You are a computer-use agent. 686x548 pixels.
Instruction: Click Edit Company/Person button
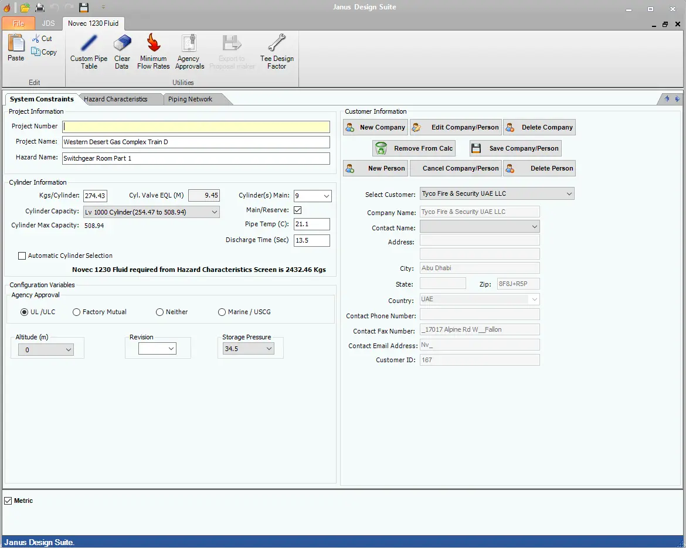[x=456, y=127]
